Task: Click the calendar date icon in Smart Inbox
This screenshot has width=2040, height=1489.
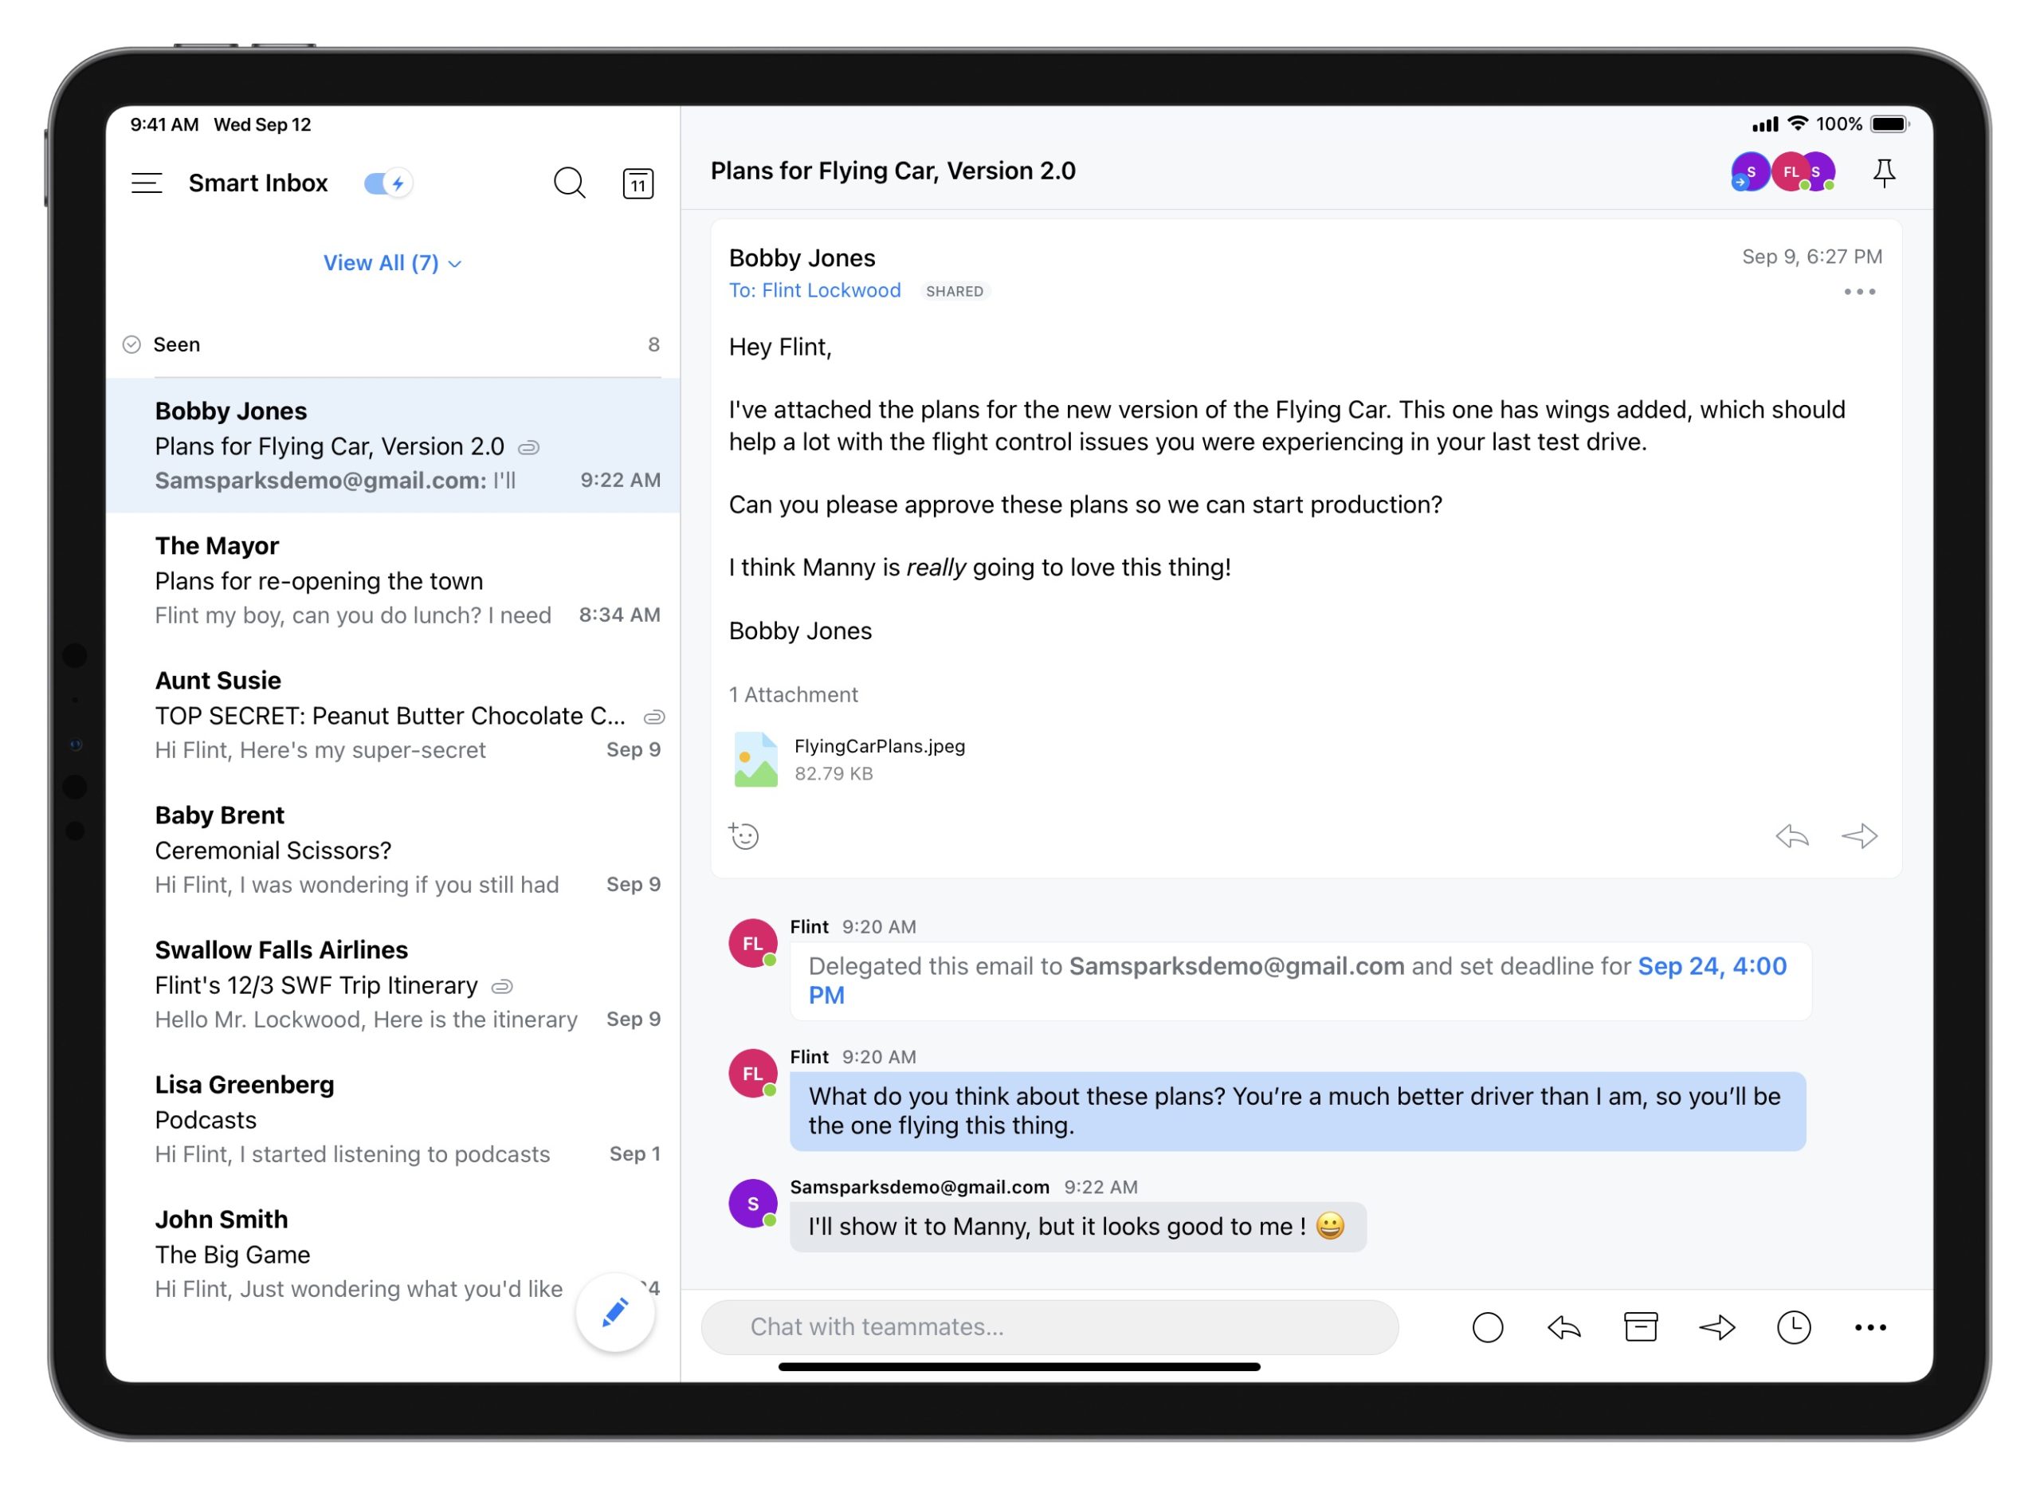Action: click(x=638, y=179)
